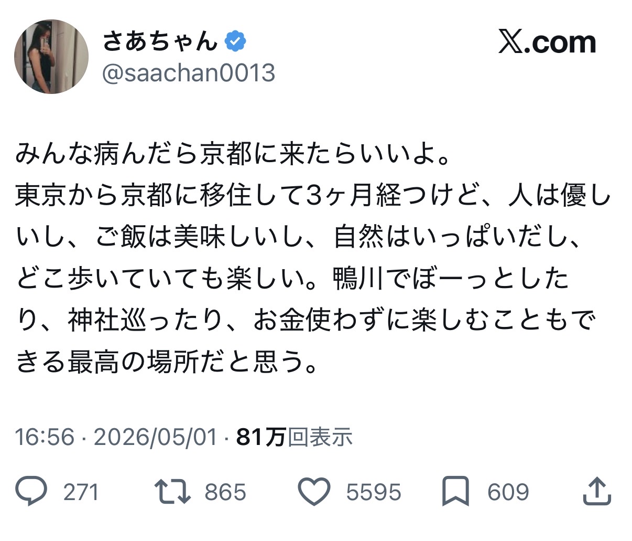Click the repost arrows icon

(172, 492)
